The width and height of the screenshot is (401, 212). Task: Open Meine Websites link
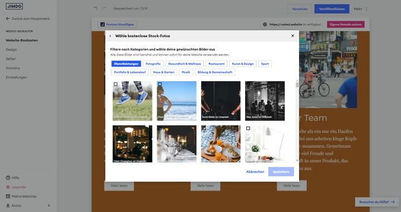[x=25, y=196]
